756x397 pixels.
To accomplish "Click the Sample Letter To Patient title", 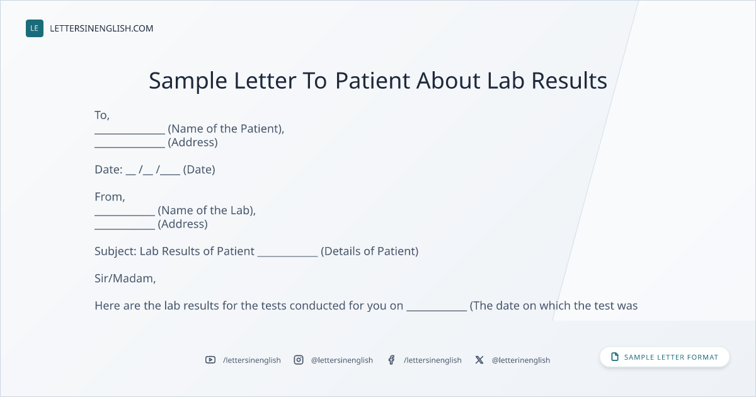I will point(378,81).
